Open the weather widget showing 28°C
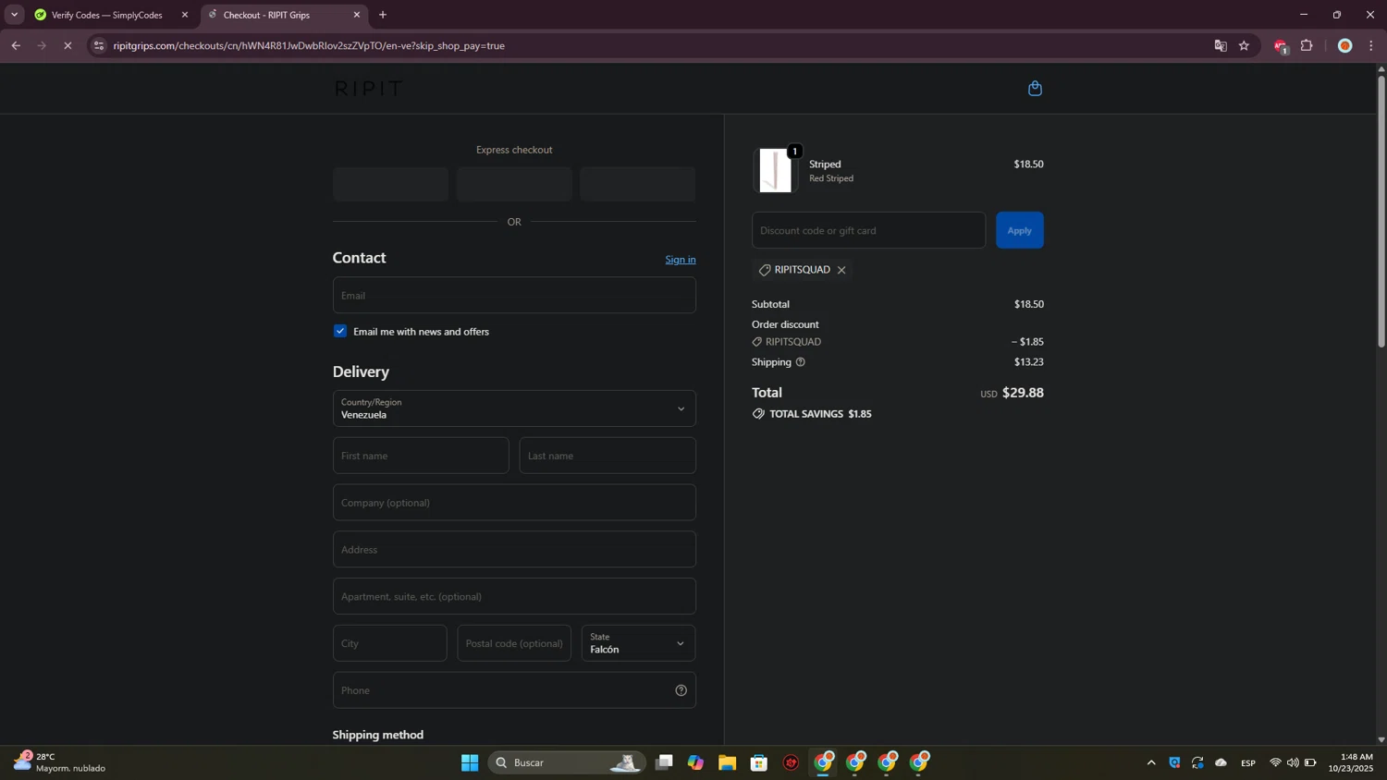 pos(59,762)
